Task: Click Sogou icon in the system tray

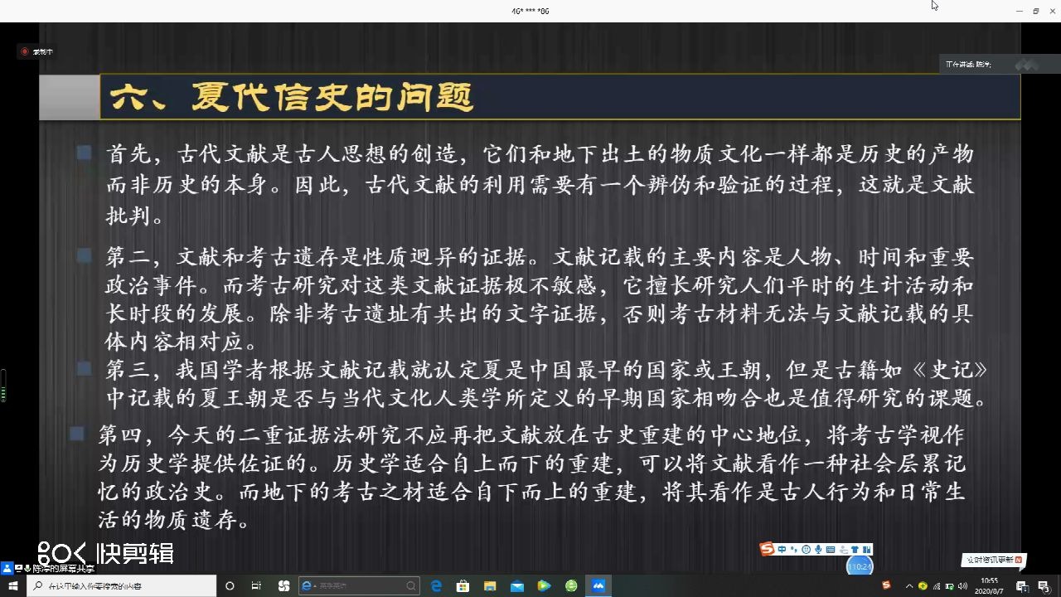Action: 887,585
